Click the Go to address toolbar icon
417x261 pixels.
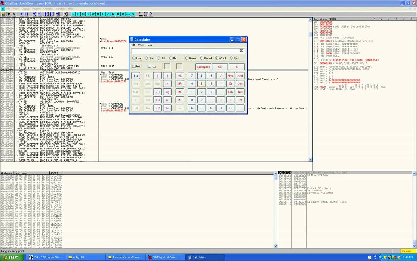(66, 14)
